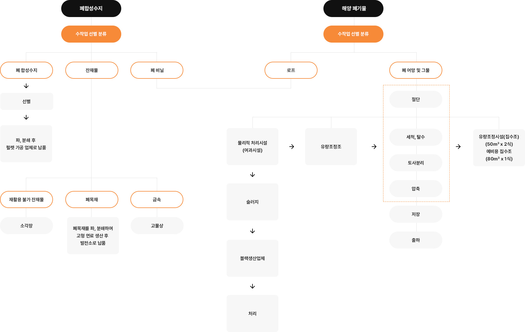Click the 유량조정조 box

tap(331, 147)
